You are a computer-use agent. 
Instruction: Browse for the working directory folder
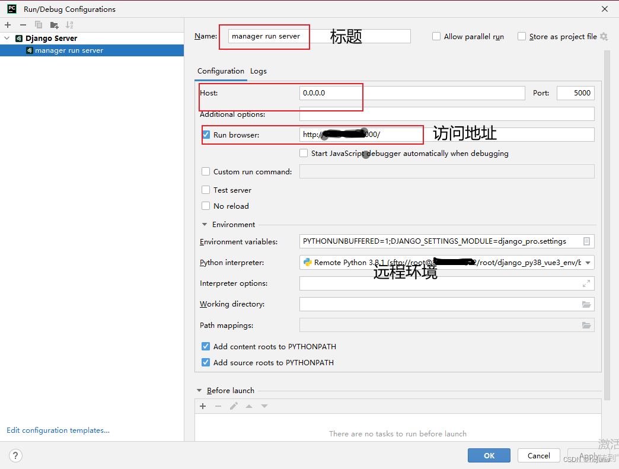[x=586, y=304]
